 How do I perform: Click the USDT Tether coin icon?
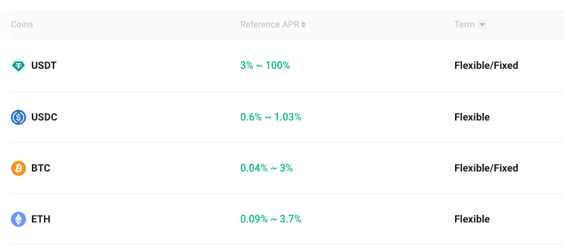point(18,66)
